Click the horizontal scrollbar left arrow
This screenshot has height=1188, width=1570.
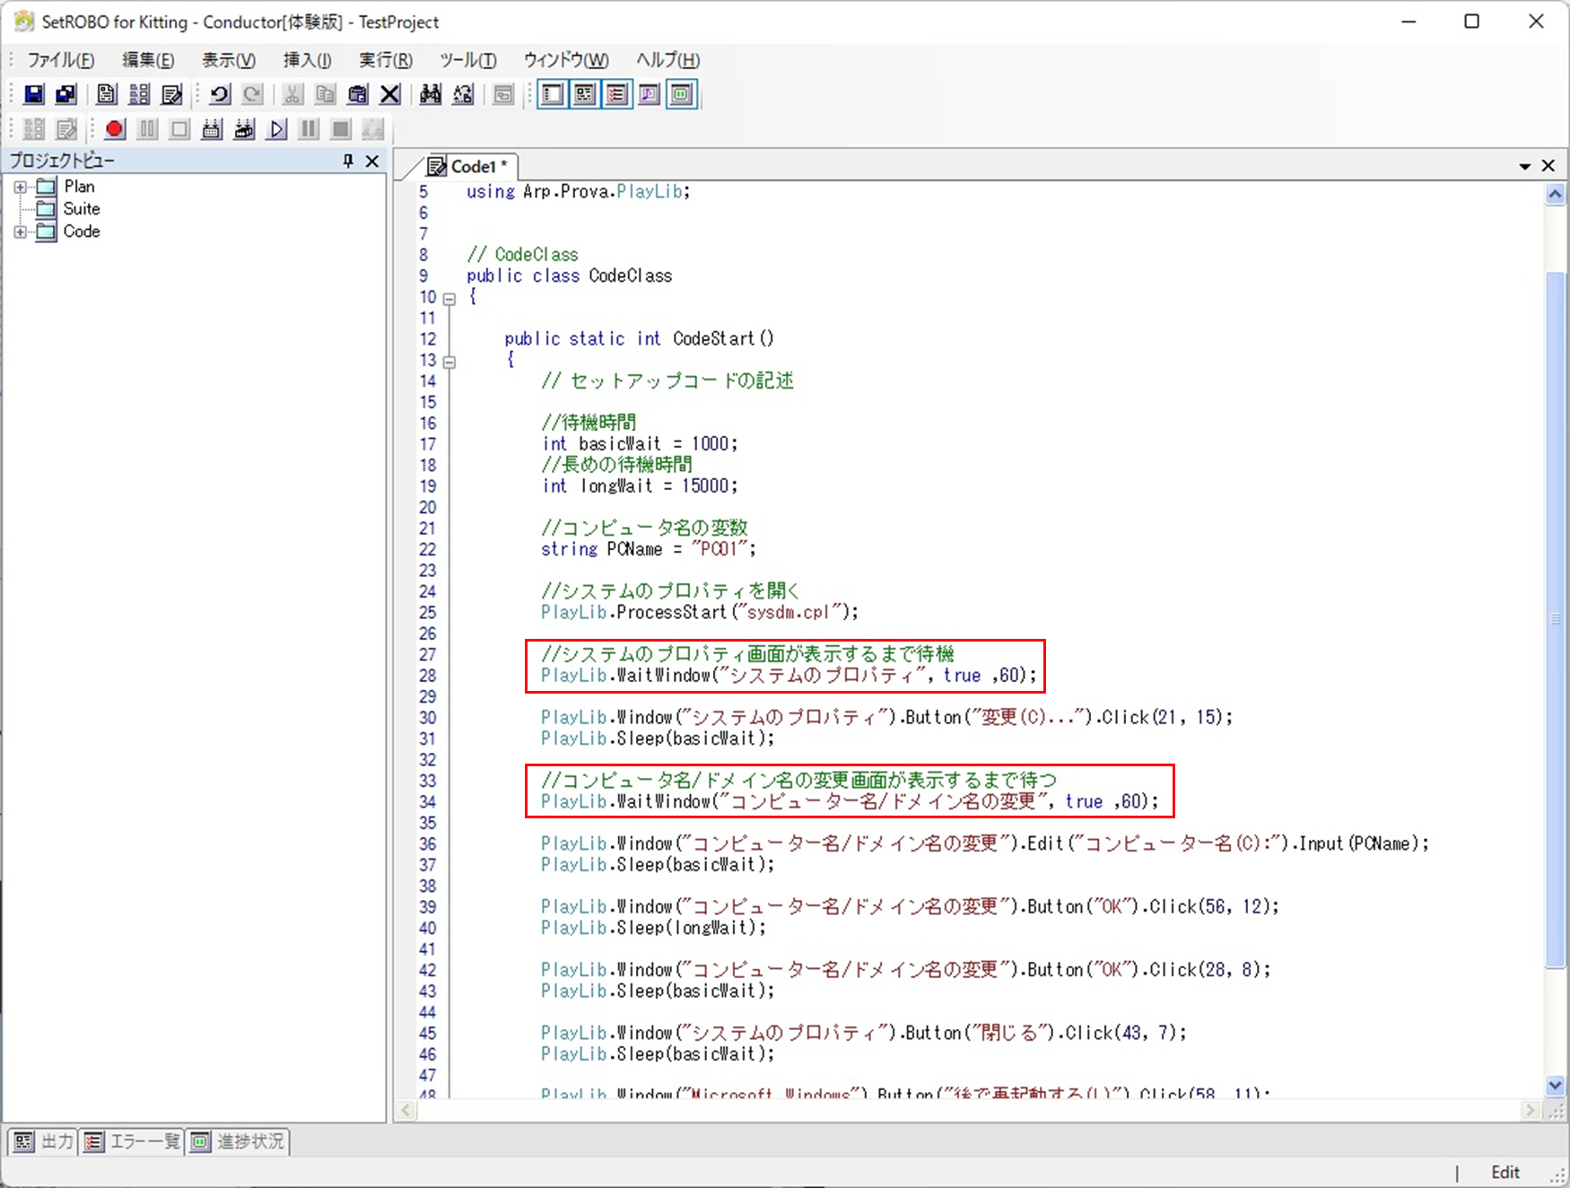pyautogui.click(x=406, y=1111)
